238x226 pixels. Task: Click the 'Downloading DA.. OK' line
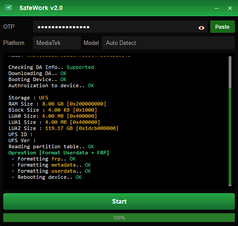tap(38, 73)
